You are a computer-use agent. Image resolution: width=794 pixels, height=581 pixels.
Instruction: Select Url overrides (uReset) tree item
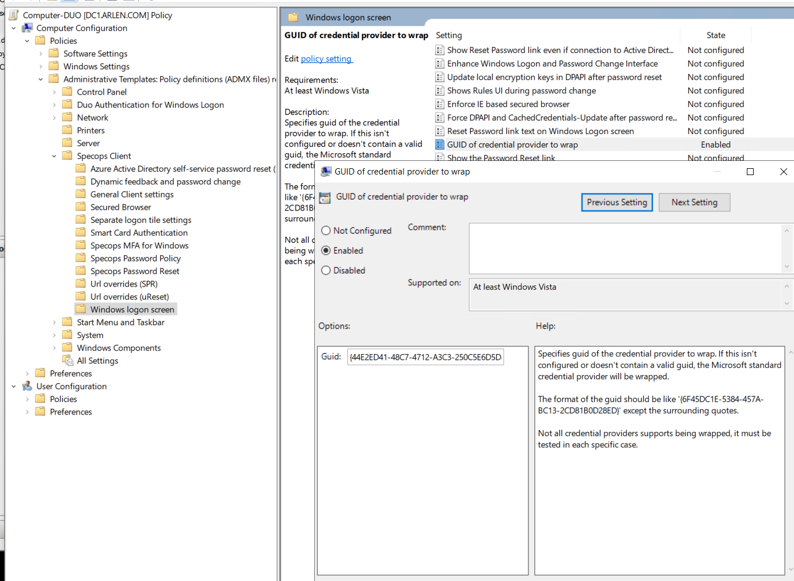pyautogui.click(x=130, y=297)
